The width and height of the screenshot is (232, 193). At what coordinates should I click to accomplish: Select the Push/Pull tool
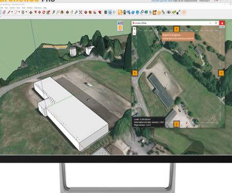[x=31, y=12]
